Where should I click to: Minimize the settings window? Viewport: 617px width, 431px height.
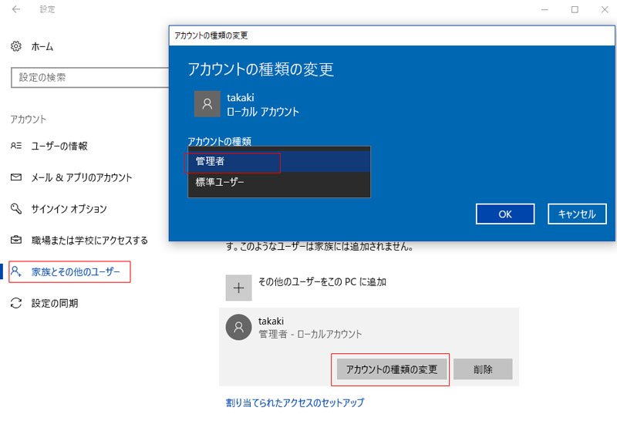[x=545, y=9]
